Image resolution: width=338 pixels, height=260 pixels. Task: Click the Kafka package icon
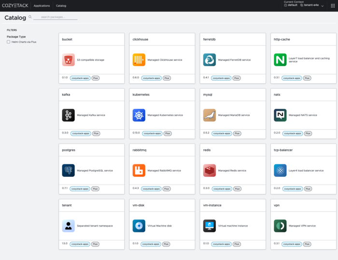[x=68, y=115]
